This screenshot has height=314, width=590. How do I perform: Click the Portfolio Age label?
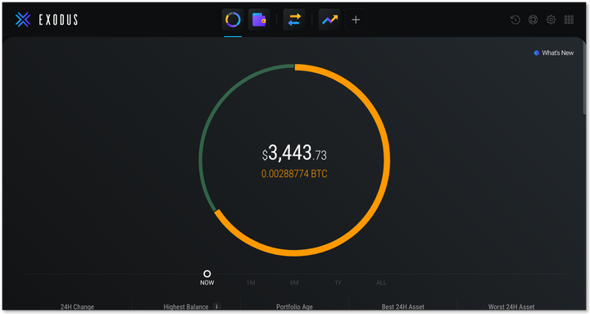(294, 307)
